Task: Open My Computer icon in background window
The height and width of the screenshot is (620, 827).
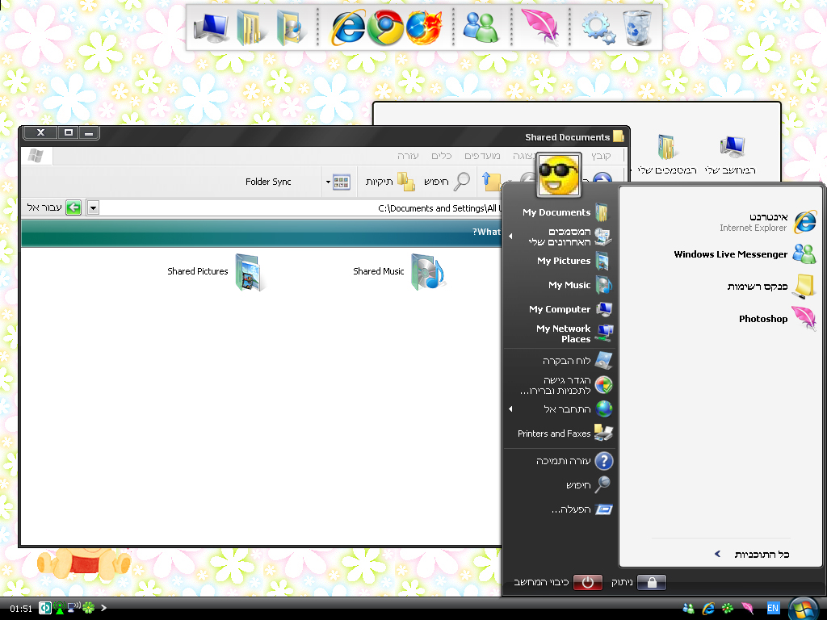Action: coord(731,156)
